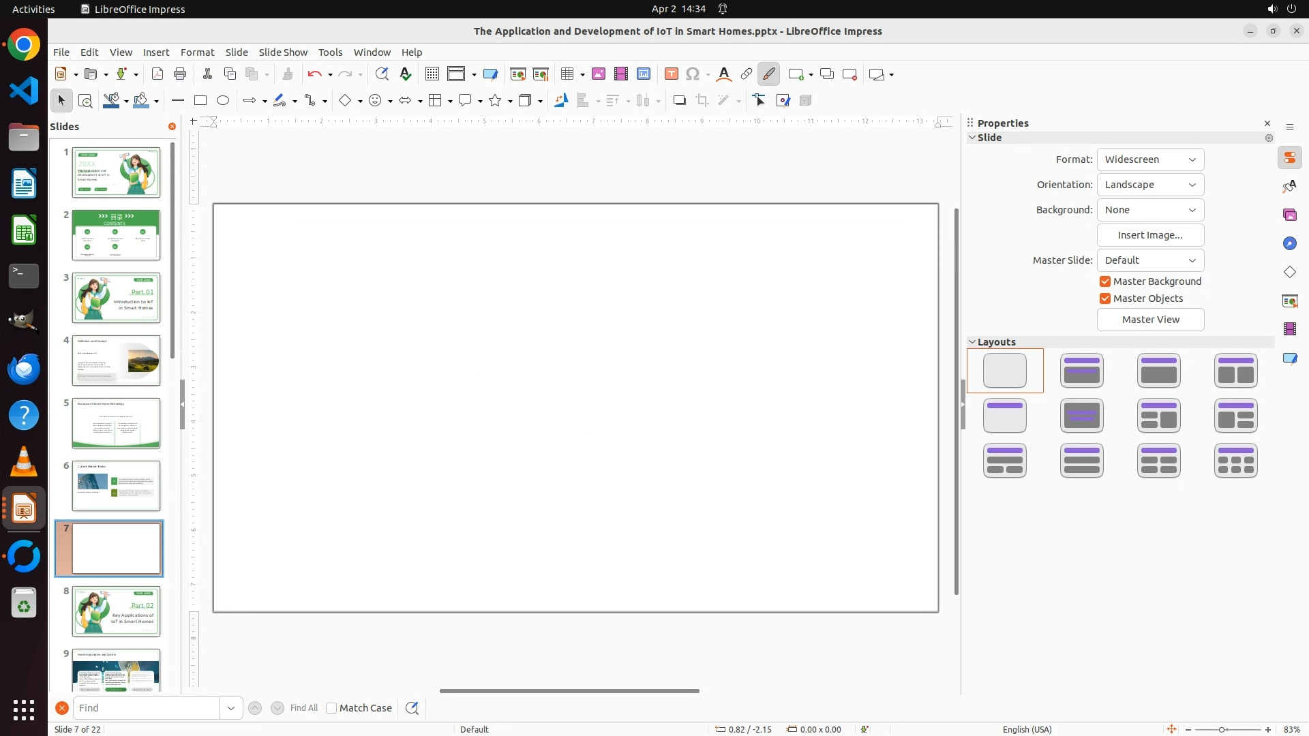1309x736 pixels.
Task: Click the Master View button
Action: tap(1150, 320)
